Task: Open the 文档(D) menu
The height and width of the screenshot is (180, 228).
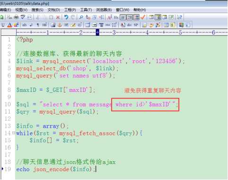Action: tap(54, 10)
